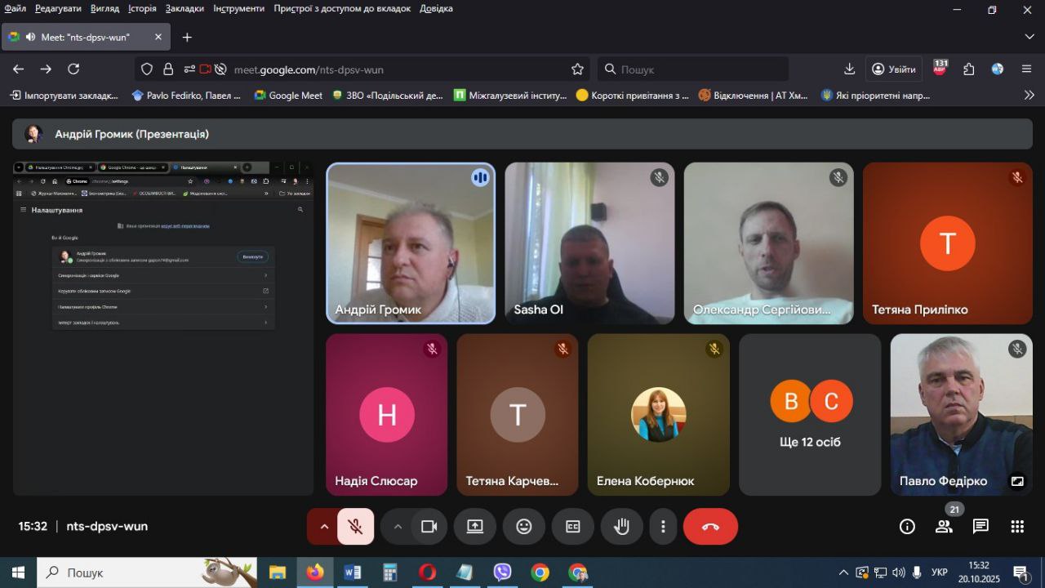Click the share screen present icon
The image size is (1045, 588).
pyautogui.click(x=475, y=527)
